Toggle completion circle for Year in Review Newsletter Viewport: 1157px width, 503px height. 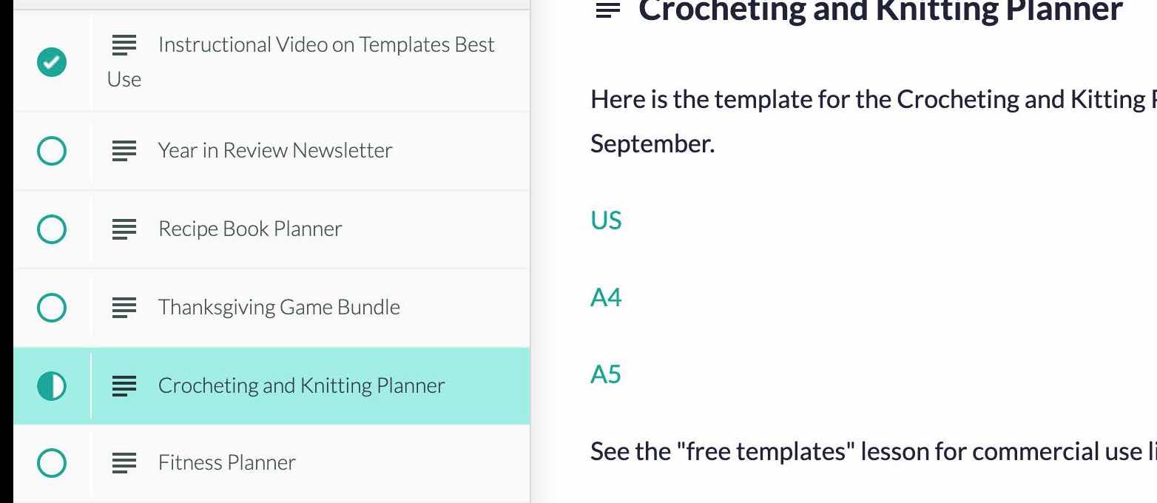[x=51, y=151]
